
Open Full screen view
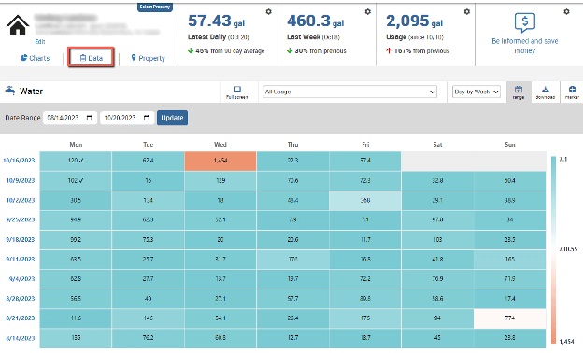coord(237,92)
